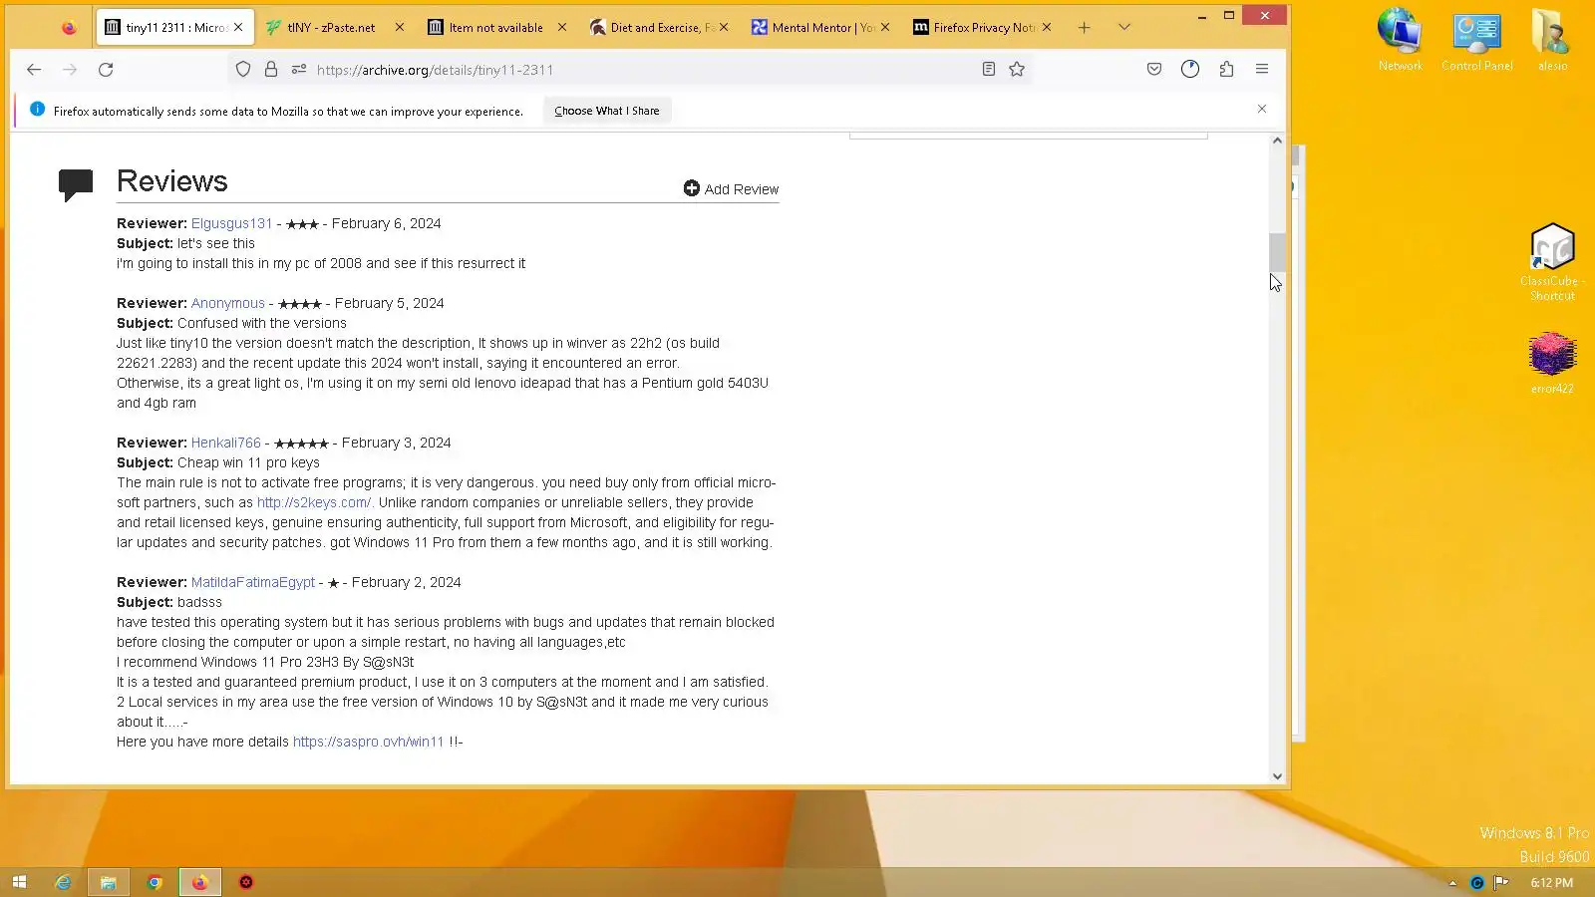Viewport: 1595px width, 897px height.
Task: Open reviewer Henkali766 profile
Action: tap(226, 443)
